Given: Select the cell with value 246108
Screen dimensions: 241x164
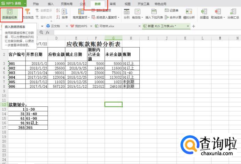Looking at the screenshot, I should click(114, 86).
